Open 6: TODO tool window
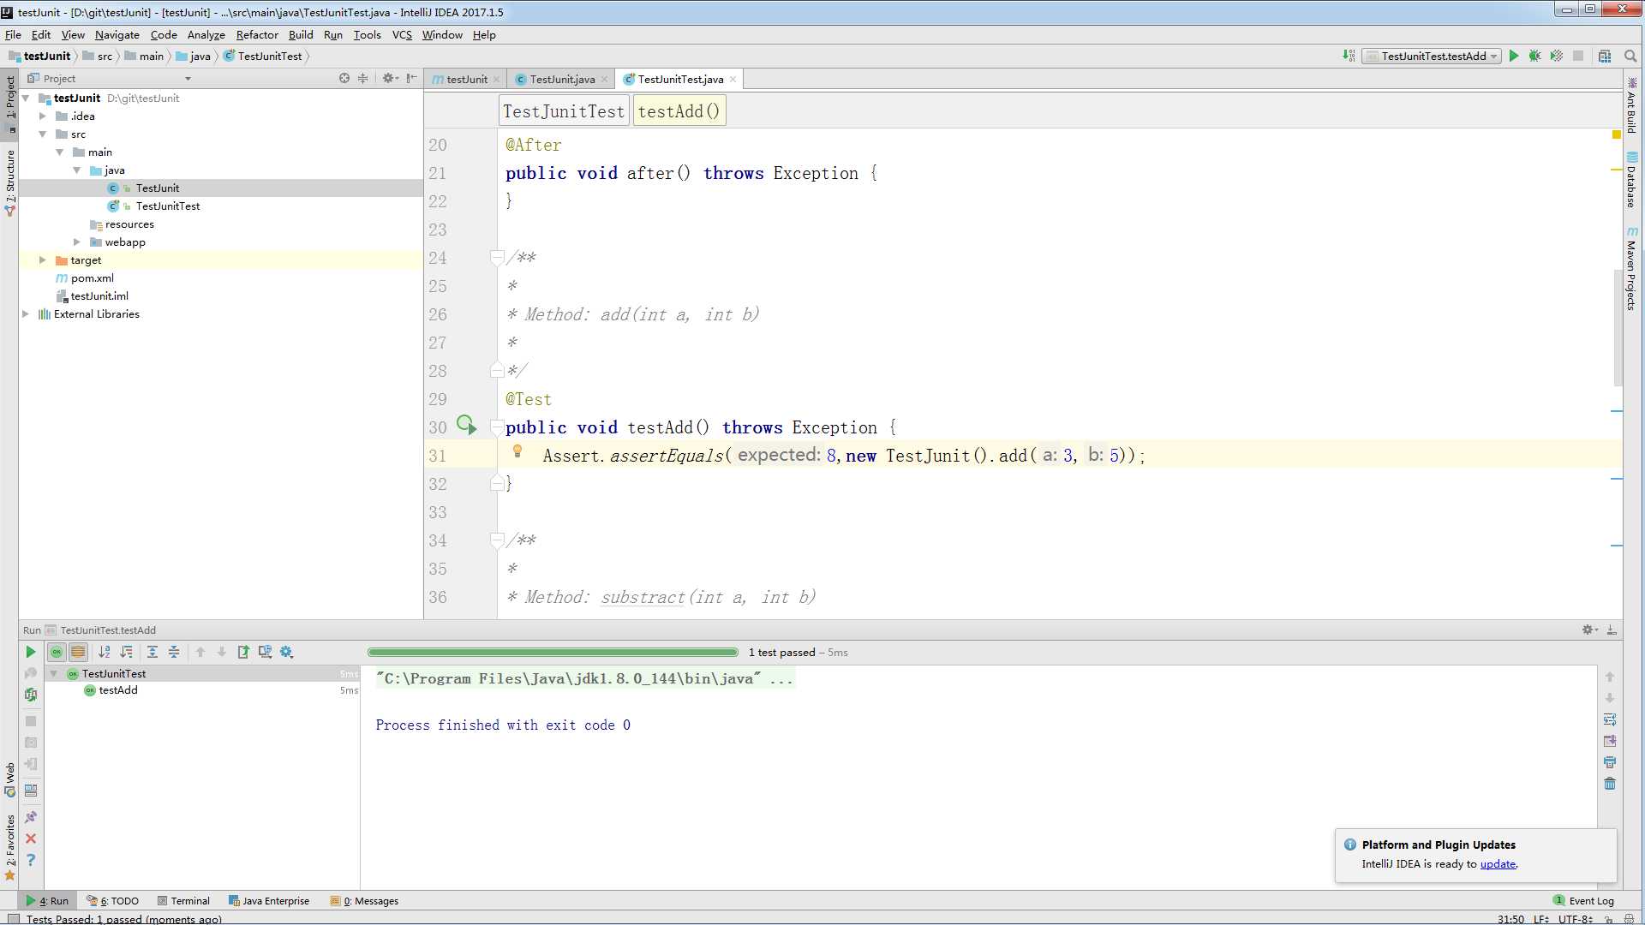This screenshot has width=1645, height=925. click(113, 901)
